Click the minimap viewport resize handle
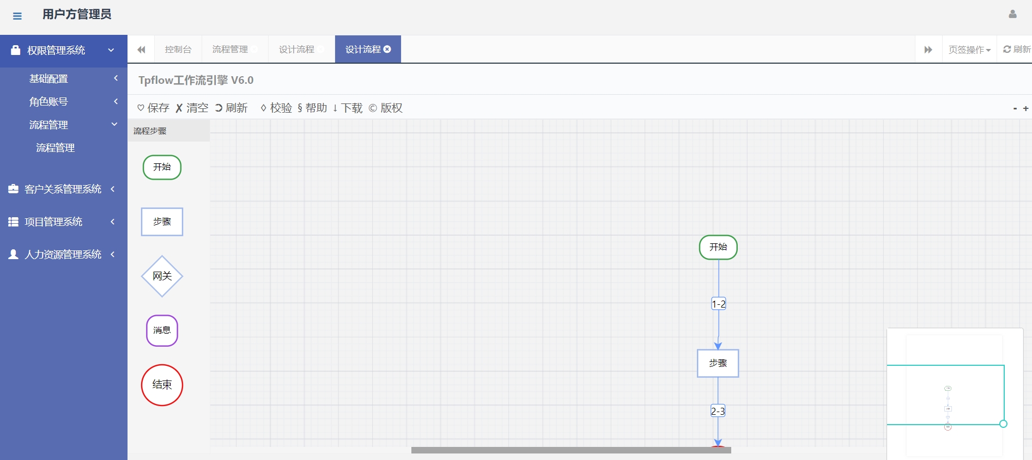Screen dimensions: 1032x460 tap(1003, 424)
